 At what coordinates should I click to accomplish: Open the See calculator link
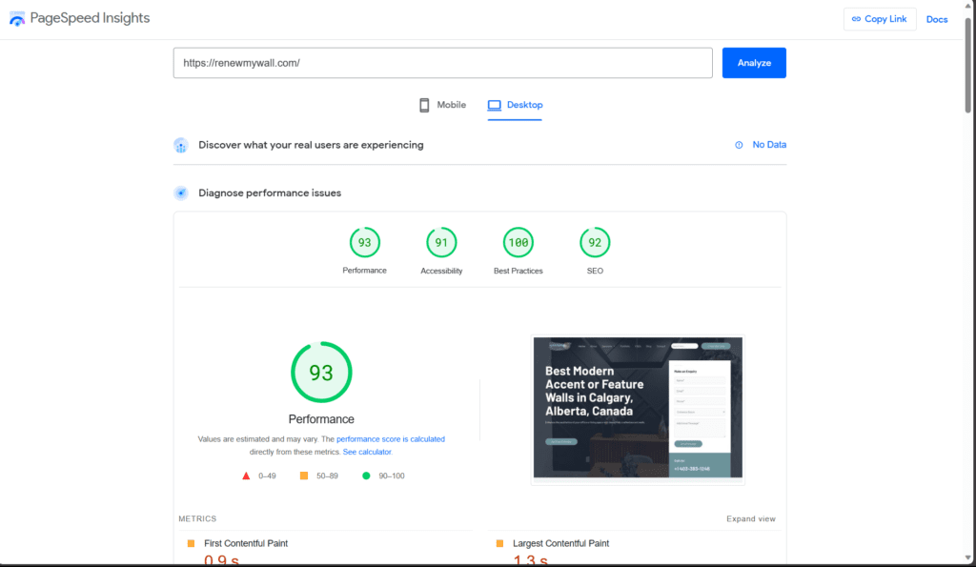tap(367, 452)
